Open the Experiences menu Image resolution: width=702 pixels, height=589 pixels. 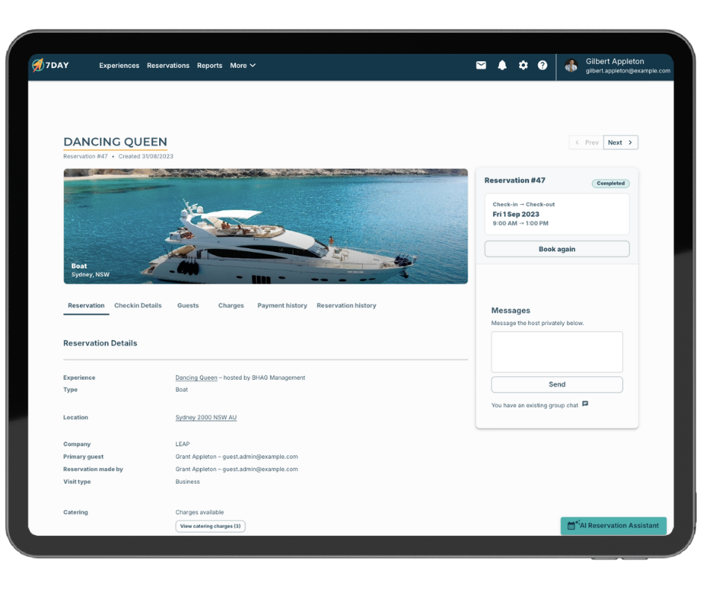point(119,66)
